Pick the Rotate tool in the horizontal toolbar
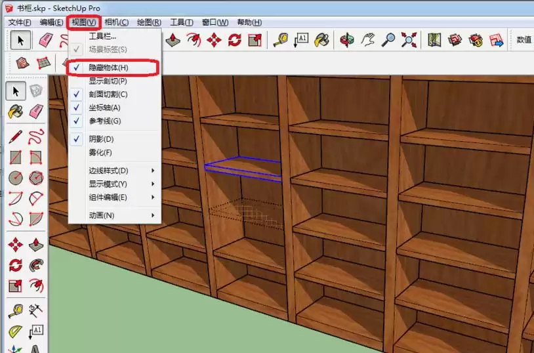Image resolution: width=534 pixels, height=353 pixels. tap(235, 40)
